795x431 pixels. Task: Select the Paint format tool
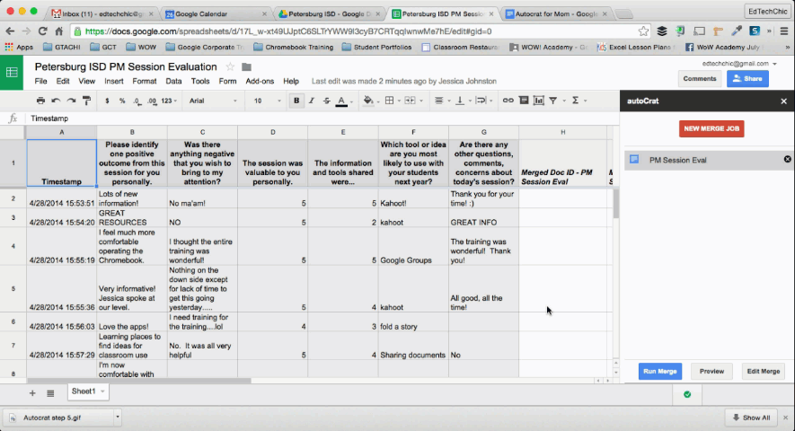point(87,101)
